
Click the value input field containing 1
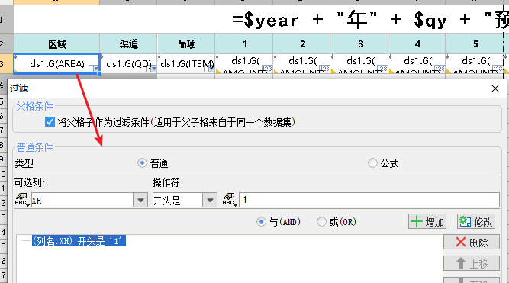click(x=369, y=200)
